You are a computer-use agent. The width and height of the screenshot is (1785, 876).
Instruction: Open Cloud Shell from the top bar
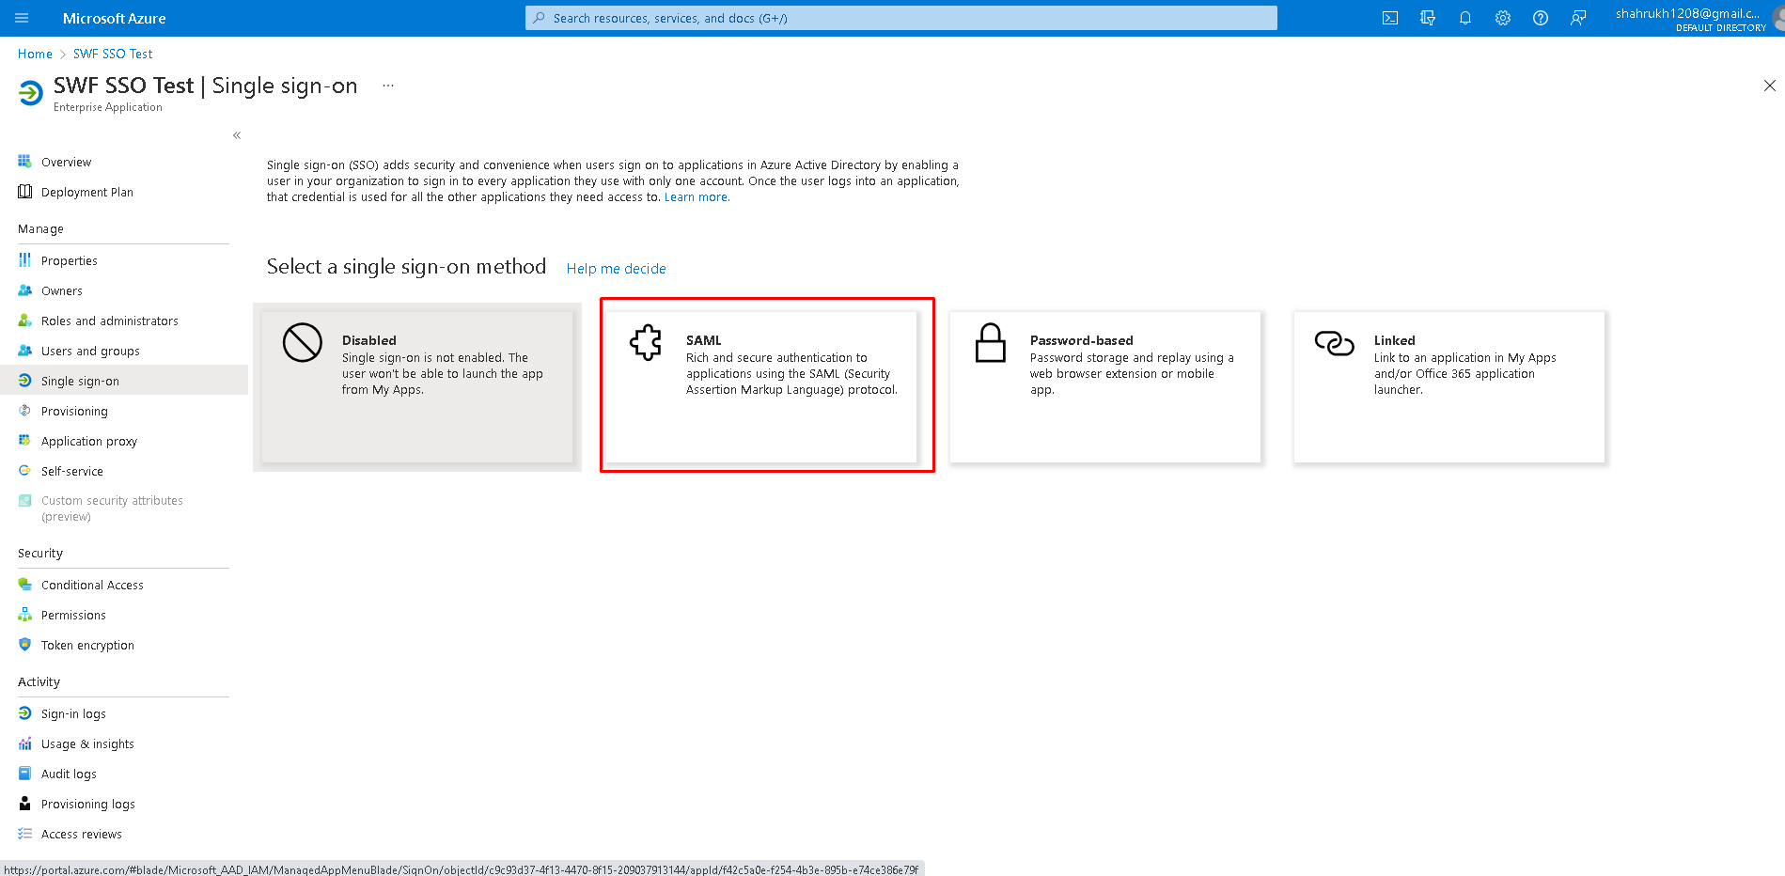click(1390, 18)
